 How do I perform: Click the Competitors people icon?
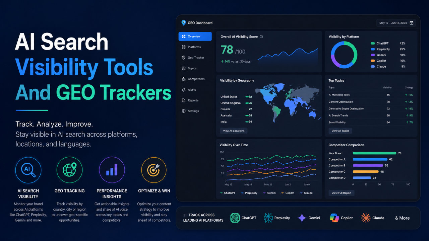click(x=184, y=79)
